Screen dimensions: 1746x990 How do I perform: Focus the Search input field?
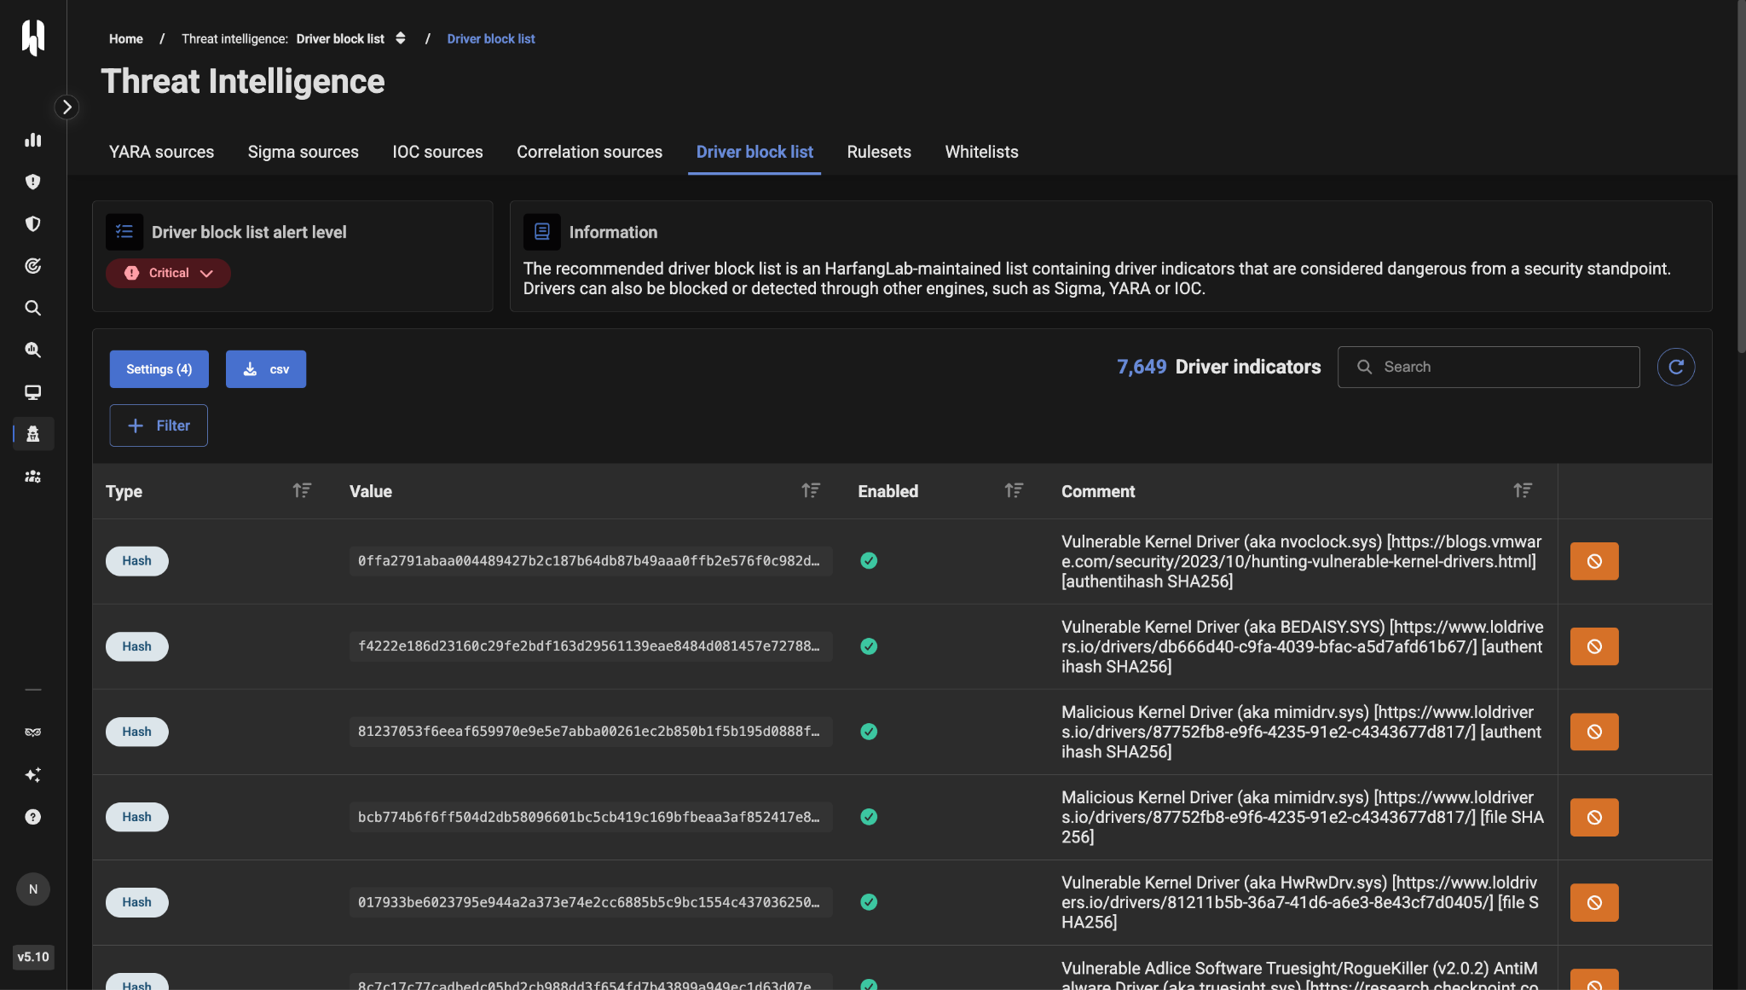point(1489,367)
